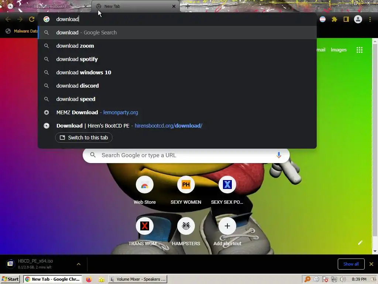This screenshot has height=284, width=378.
Task: Toggle the side panel icon in the toolbar
Action: tap(346, 19)
